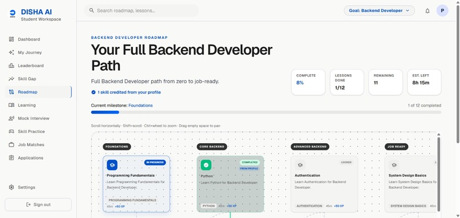The height and width of the screenshot is (218, 460).
Task: Open Mock Interview section
Action: pos(38,118)
